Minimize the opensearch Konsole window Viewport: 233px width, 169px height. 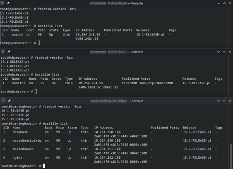click(x=219, y=3)
